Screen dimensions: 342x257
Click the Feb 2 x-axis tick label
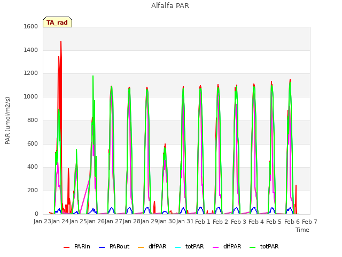click(x=220, y=222)
